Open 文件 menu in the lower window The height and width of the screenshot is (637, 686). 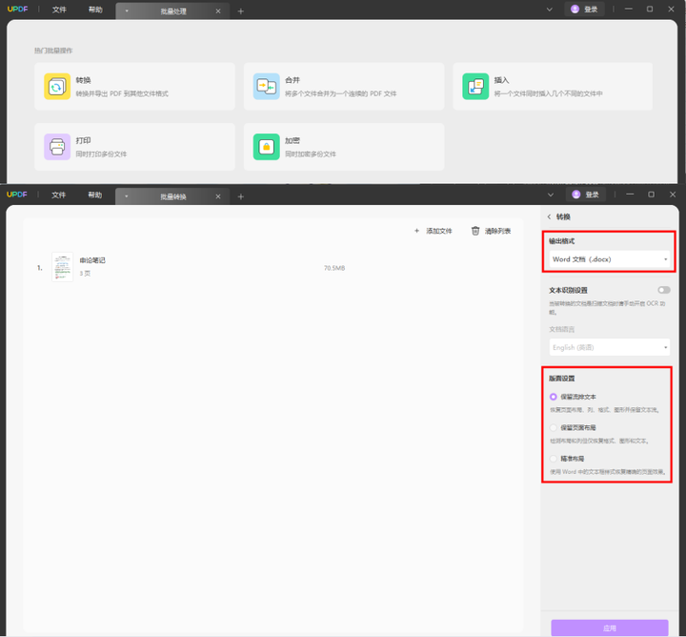pyautogui.click(x=59, y=195)
